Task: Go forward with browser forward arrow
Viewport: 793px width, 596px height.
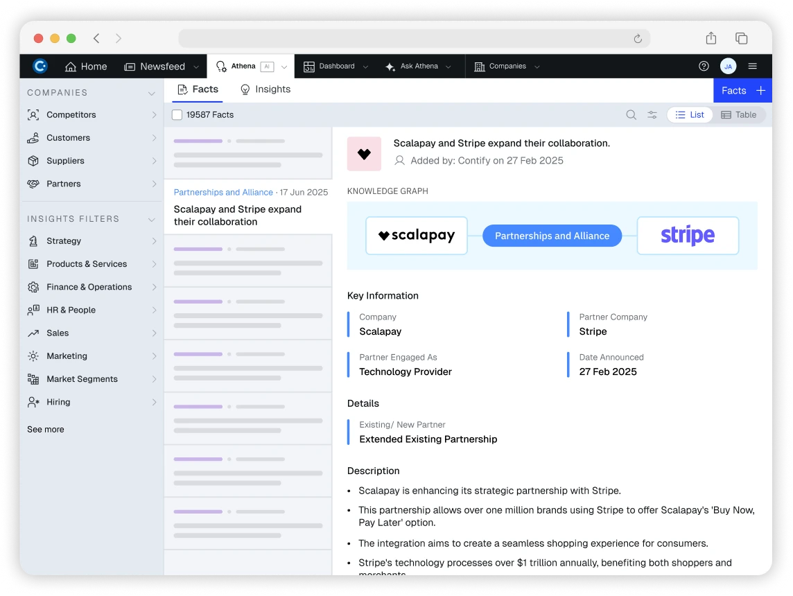Action: point(119,38)
